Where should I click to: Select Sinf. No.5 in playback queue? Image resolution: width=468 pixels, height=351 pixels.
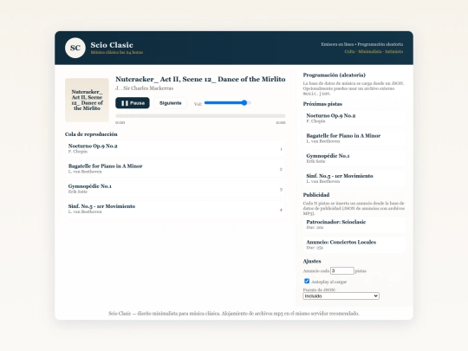175,209
